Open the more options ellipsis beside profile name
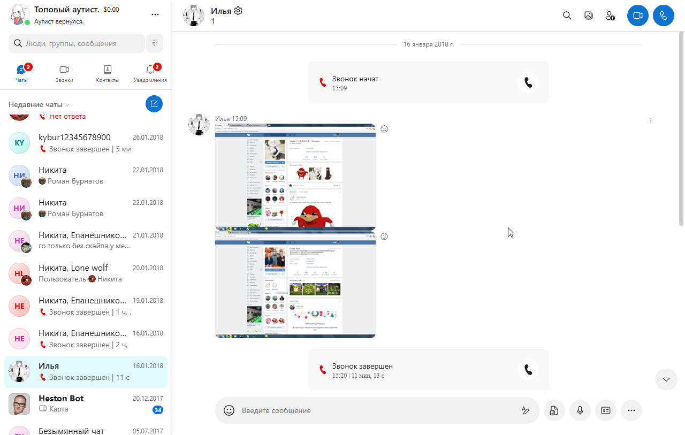Viewport: 685px width, 435px height. tap(155, 14)
